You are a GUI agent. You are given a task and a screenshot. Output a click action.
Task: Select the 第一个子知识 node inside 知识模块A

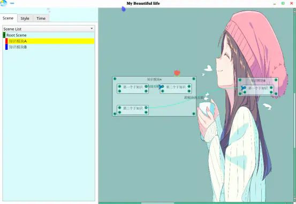pos(133,88)
